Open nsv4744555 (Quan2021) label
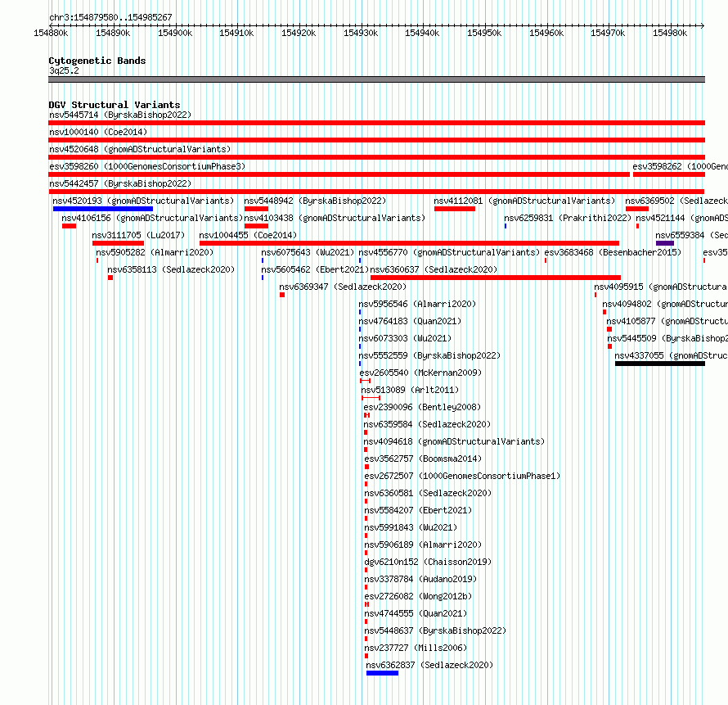Screen dimensions: 728x705 click(x=416, y=613)
